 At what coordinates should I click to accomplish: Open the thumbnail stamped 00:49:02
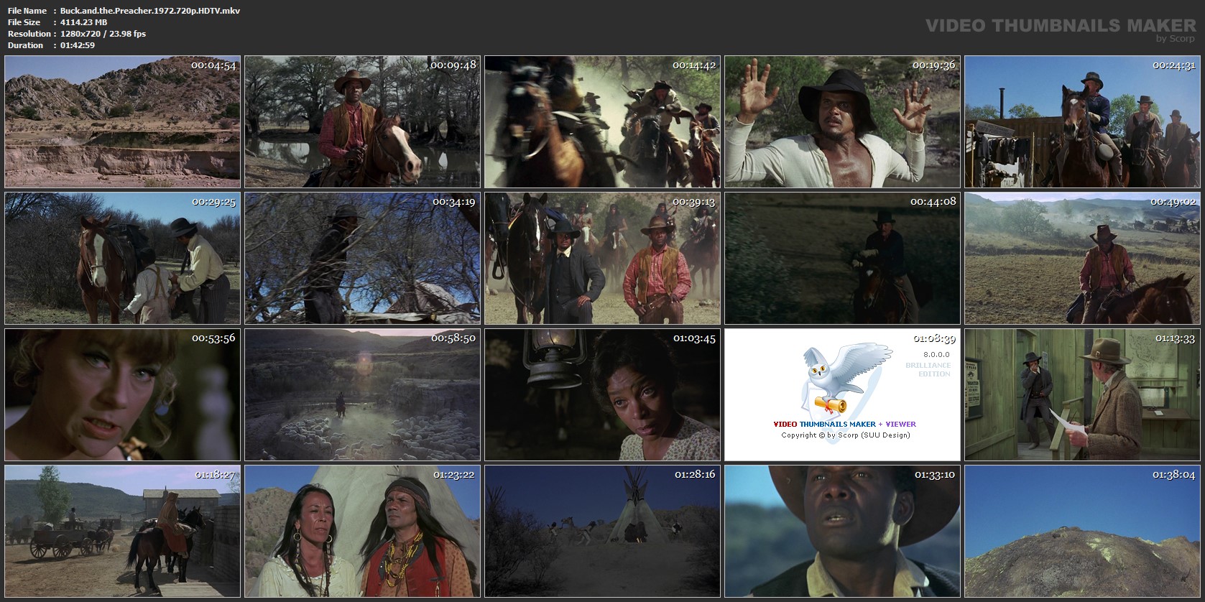coord(1082,258)
